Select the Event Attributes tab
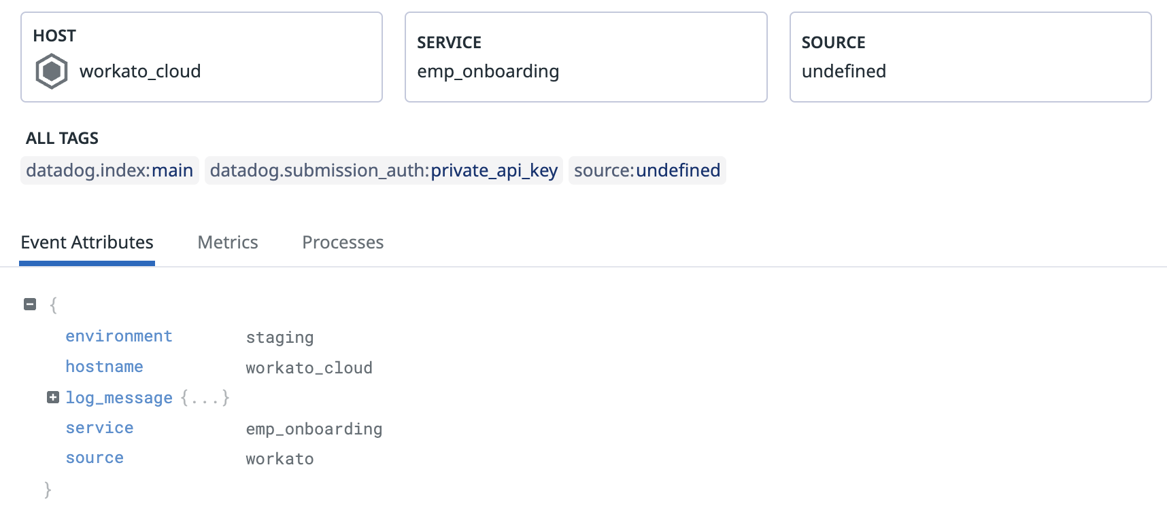 87,242
